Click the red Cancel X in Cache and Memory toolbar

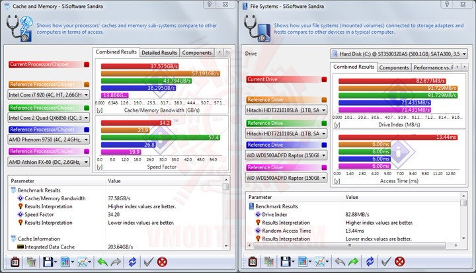[x=162, y=262]
